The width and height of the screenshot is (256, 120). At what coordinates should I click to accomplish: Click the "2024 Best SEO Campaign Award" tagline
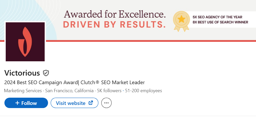pos(41,82)
